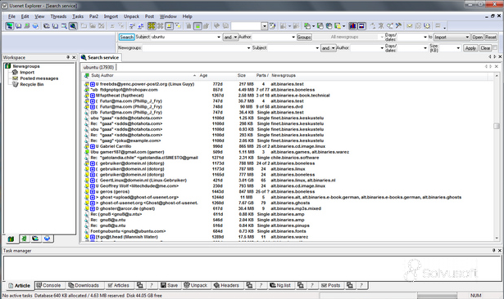
Task: Open the Size (KB) dropdown
Action: pos(458,48)
